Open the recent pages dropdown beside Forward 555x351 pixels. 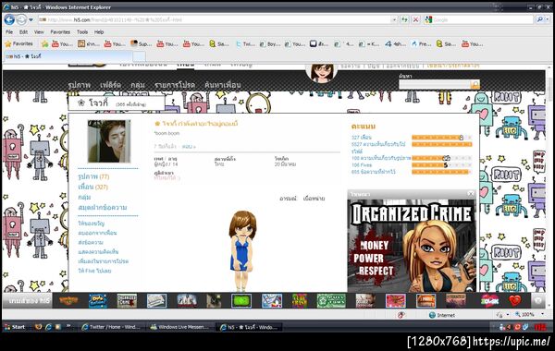tap(31, 19)
